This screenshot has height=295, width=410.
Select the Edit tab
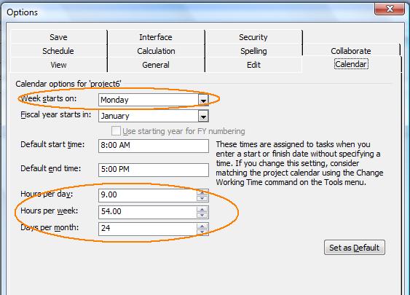point(253,65)
